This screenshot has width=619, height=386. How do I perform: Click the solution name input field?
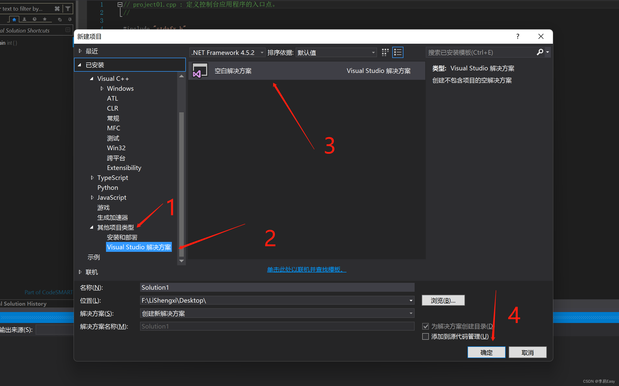277,327
